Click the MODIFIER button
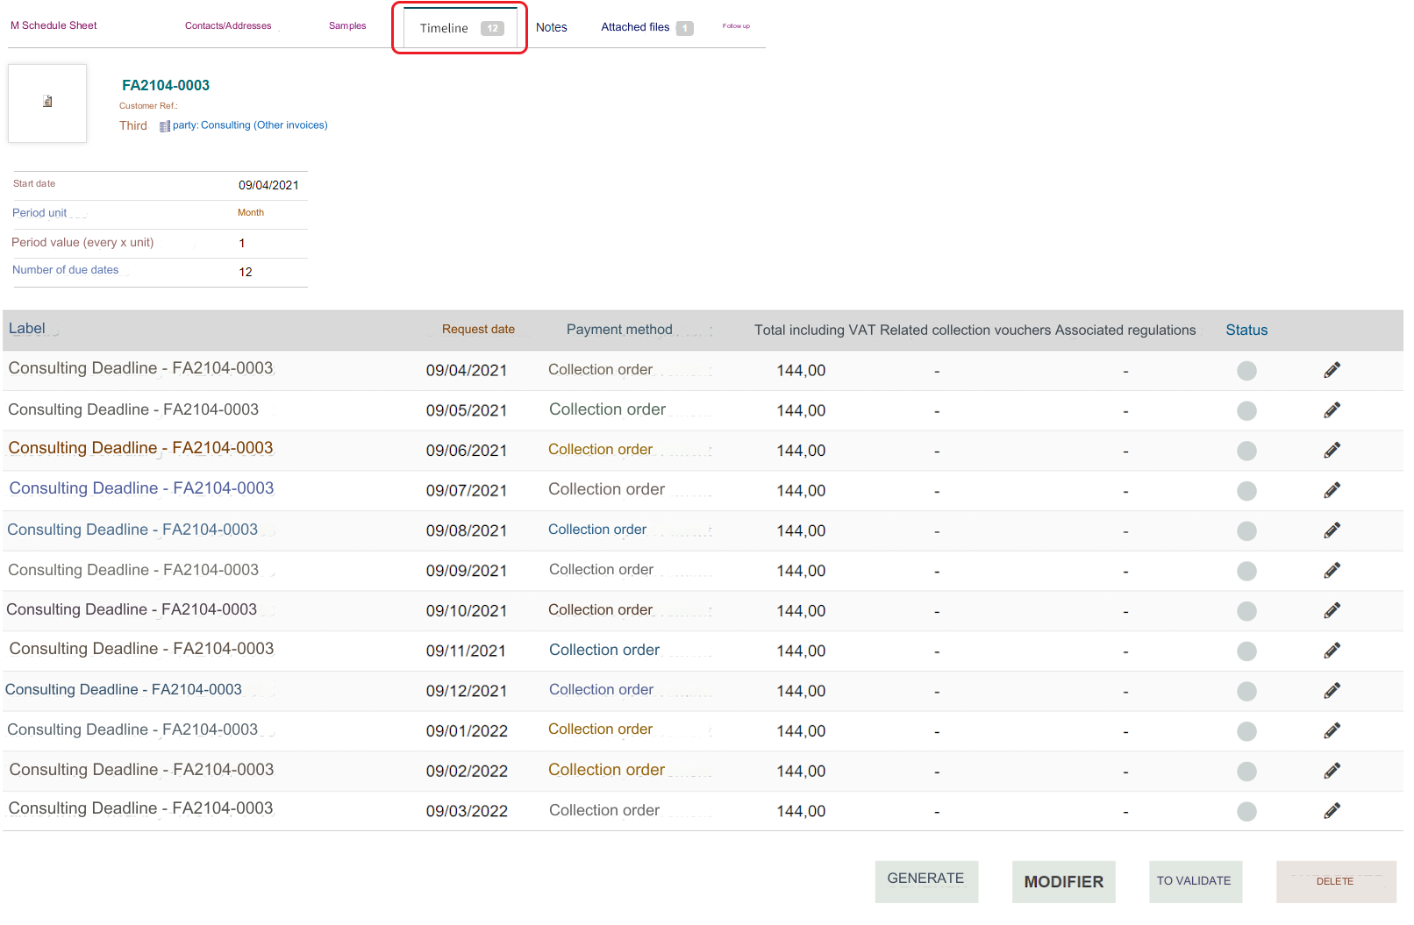The image size is (1414, 925). tap(1064, 881)
